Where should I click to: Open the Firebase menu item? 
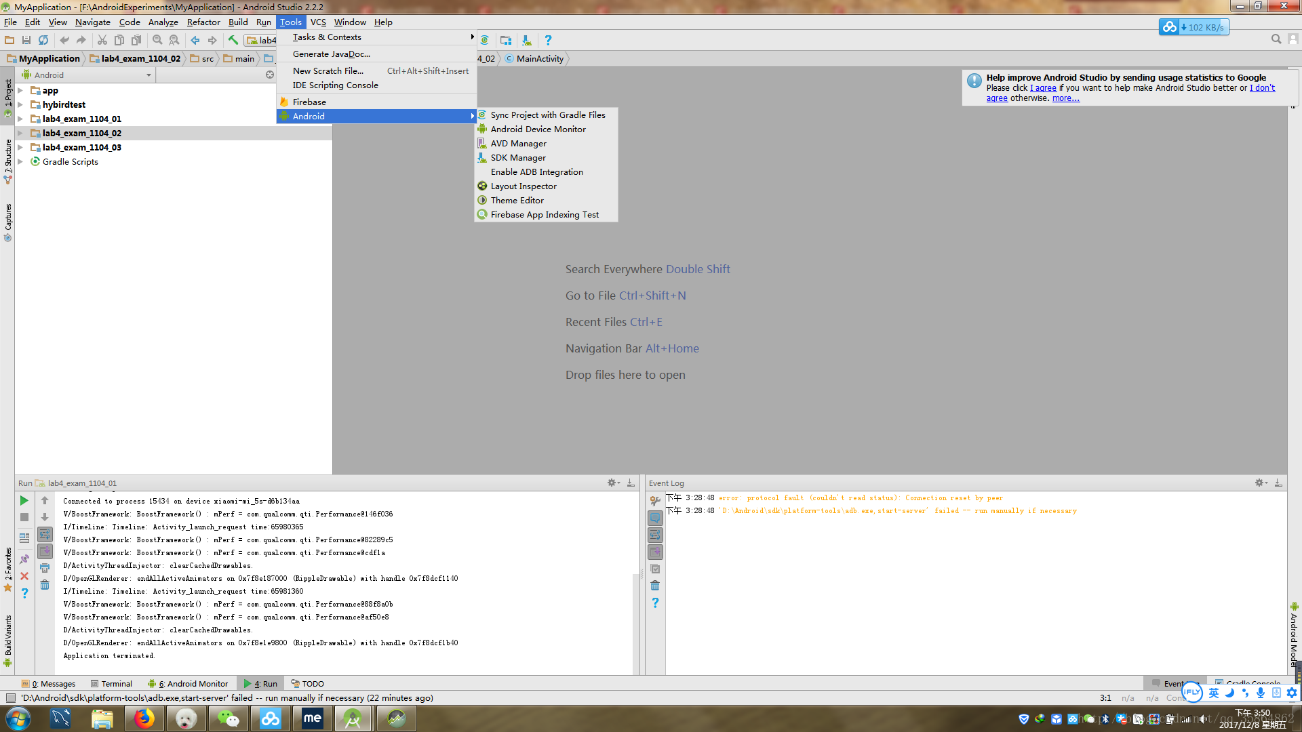click(x=376, y=102)
